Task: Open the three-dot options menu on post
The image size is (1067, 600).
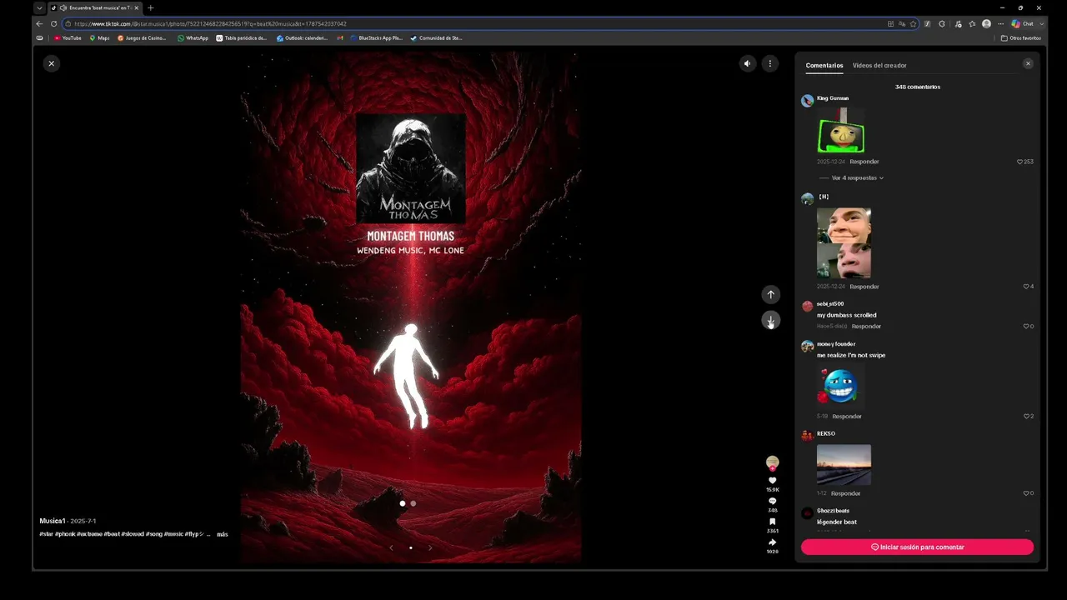Action: pos(770,63)
